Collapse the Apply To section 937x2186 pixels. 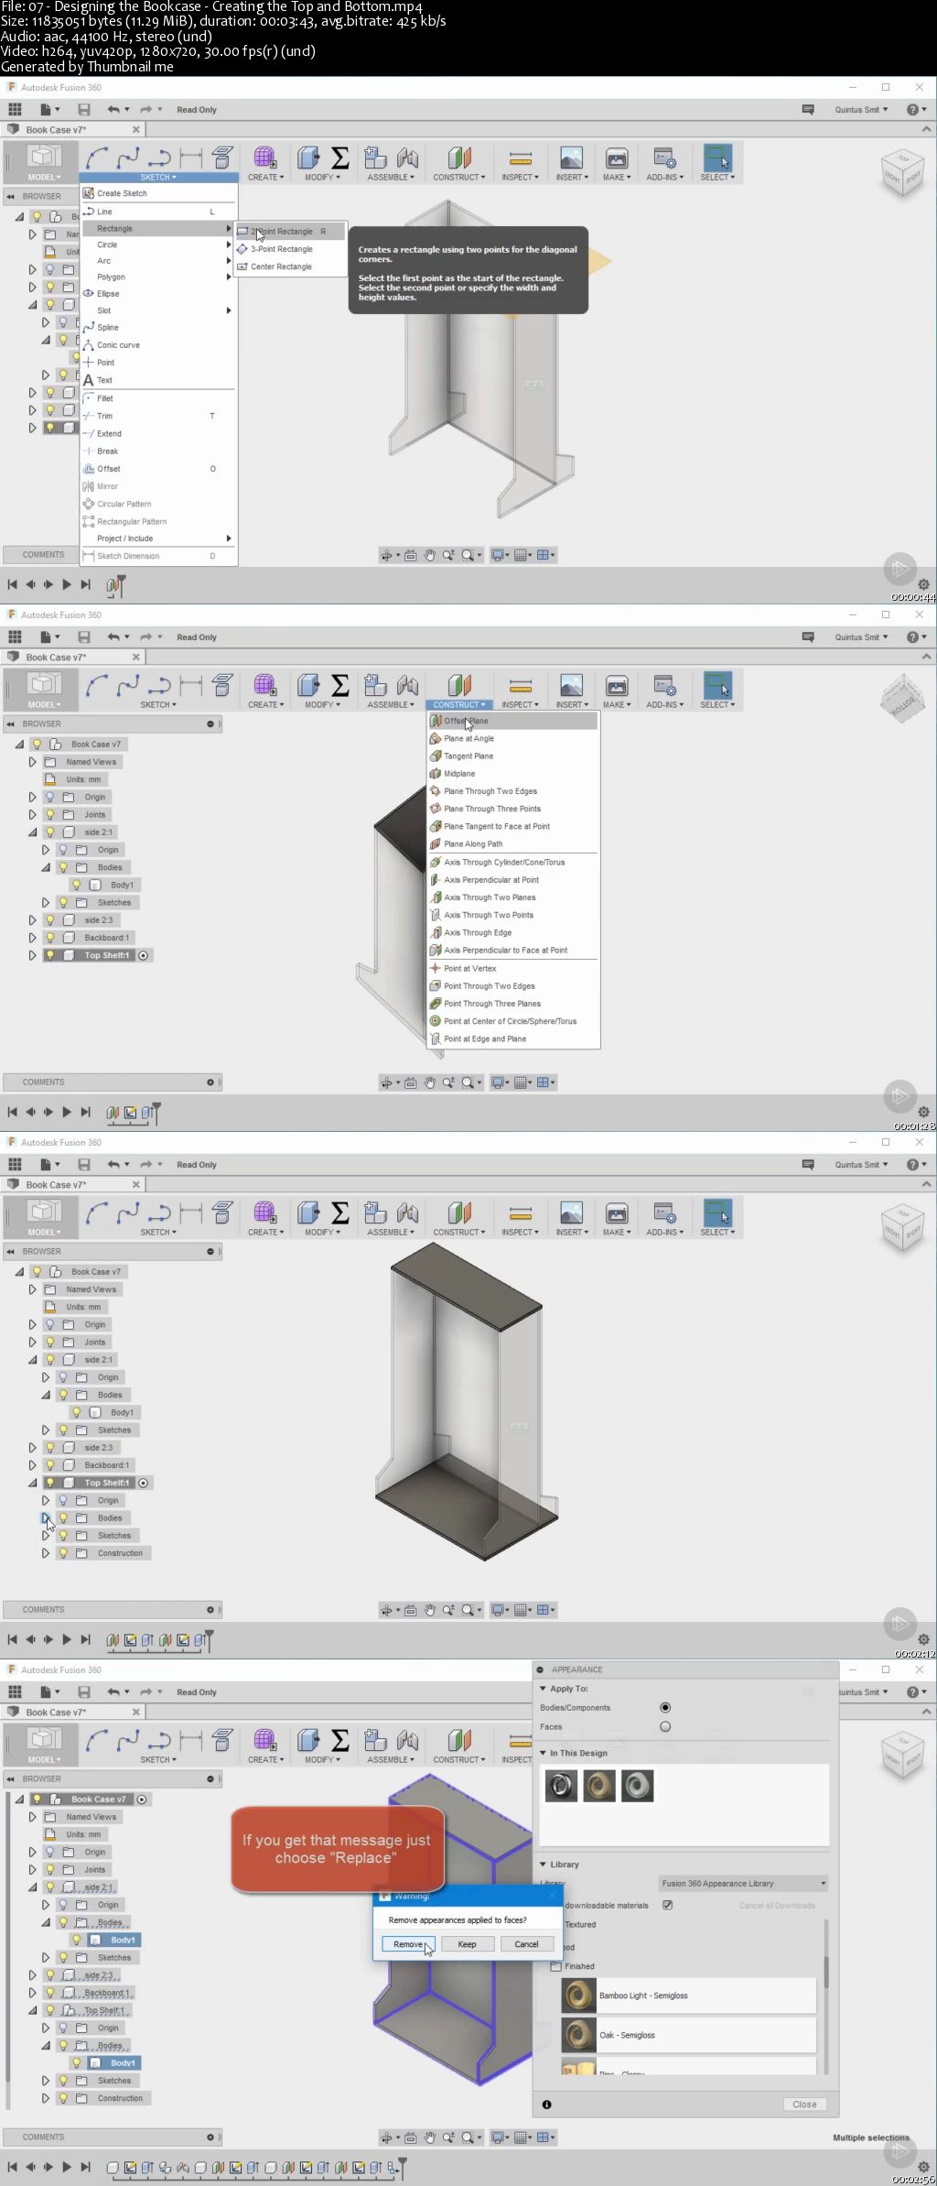click(543, 1689)
